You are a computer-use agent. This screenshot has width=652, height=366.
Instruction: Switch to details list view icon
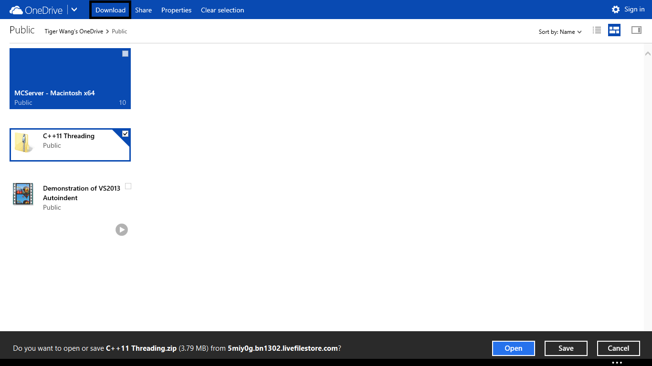point(597,30)
